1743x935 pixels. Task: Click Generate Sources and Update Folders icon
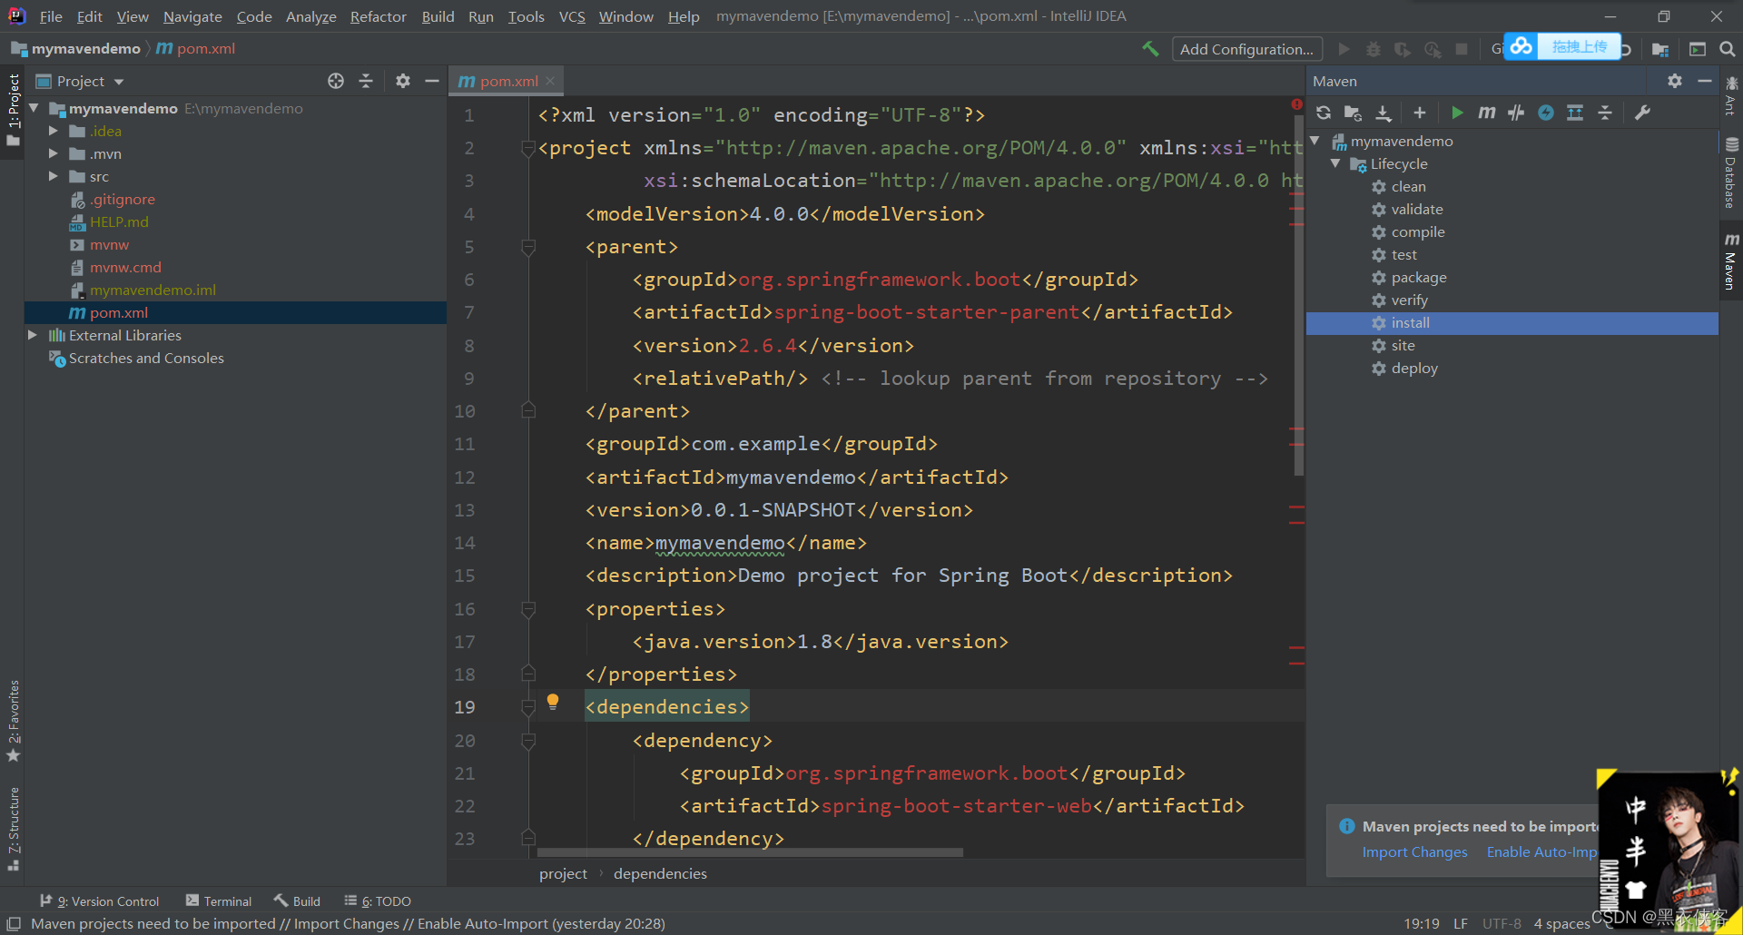point(1353,113)
